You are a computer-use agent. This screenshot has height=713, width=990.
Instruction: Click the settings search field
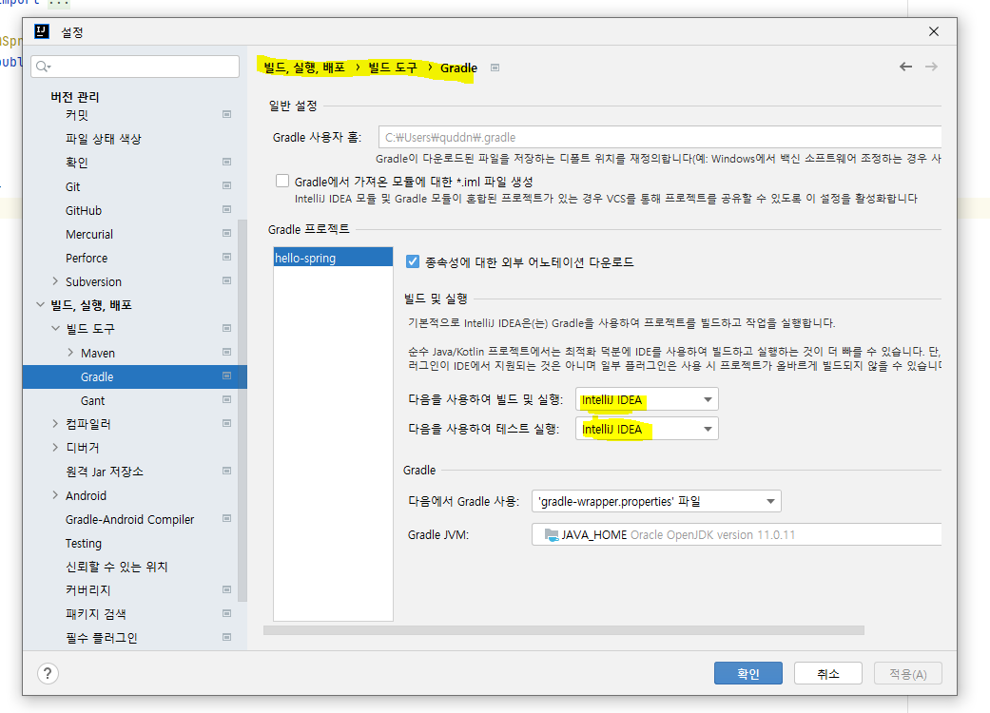pos(135,67)
